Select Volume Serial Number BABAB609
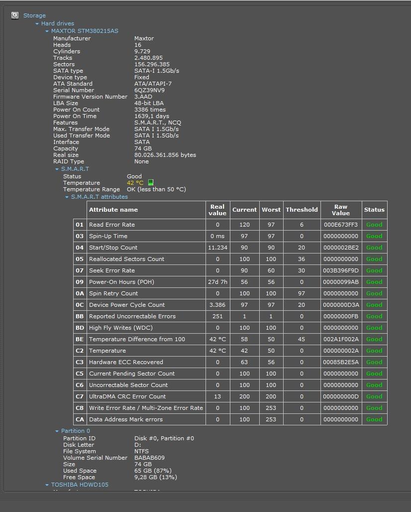The image size is (411, 512). click(149, 458)
